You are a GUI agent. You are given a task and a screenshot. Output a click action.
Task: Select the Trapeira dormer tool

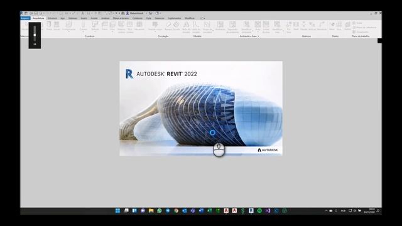322,26
